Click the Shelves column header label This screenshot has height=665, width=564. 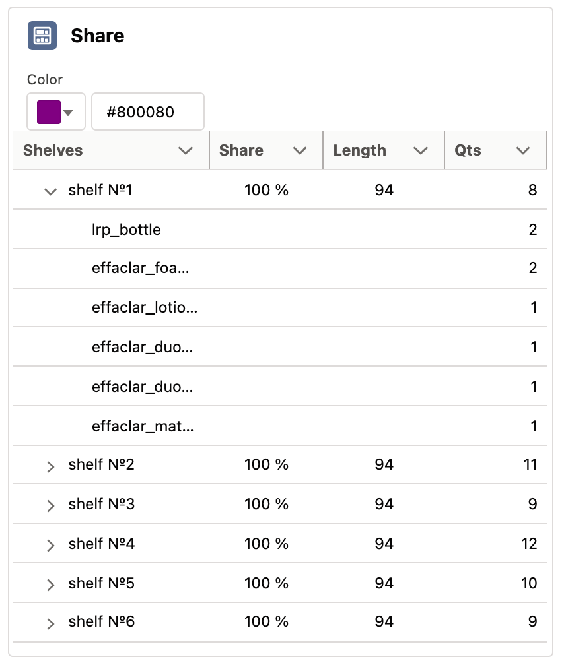point(53,150)
